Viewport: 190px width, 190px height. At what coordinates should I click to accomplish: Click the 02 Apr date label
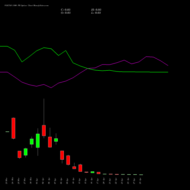pos(43,181)
